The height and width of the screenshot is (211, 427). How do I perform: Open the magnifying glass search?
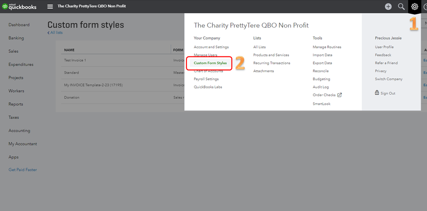tap(401, 6)
